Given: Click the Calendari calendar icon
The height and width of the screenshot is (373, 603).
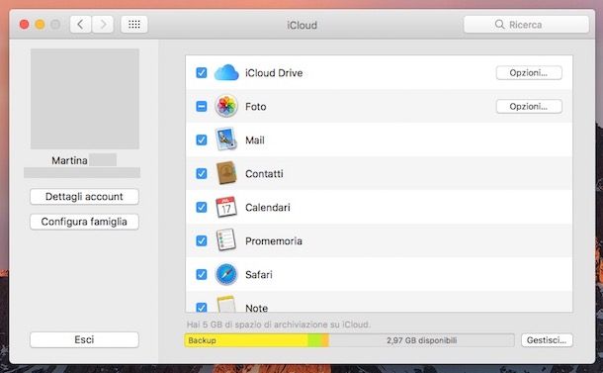Looking at the screenshot, I should pyautogui.click(x=226, y=207).
